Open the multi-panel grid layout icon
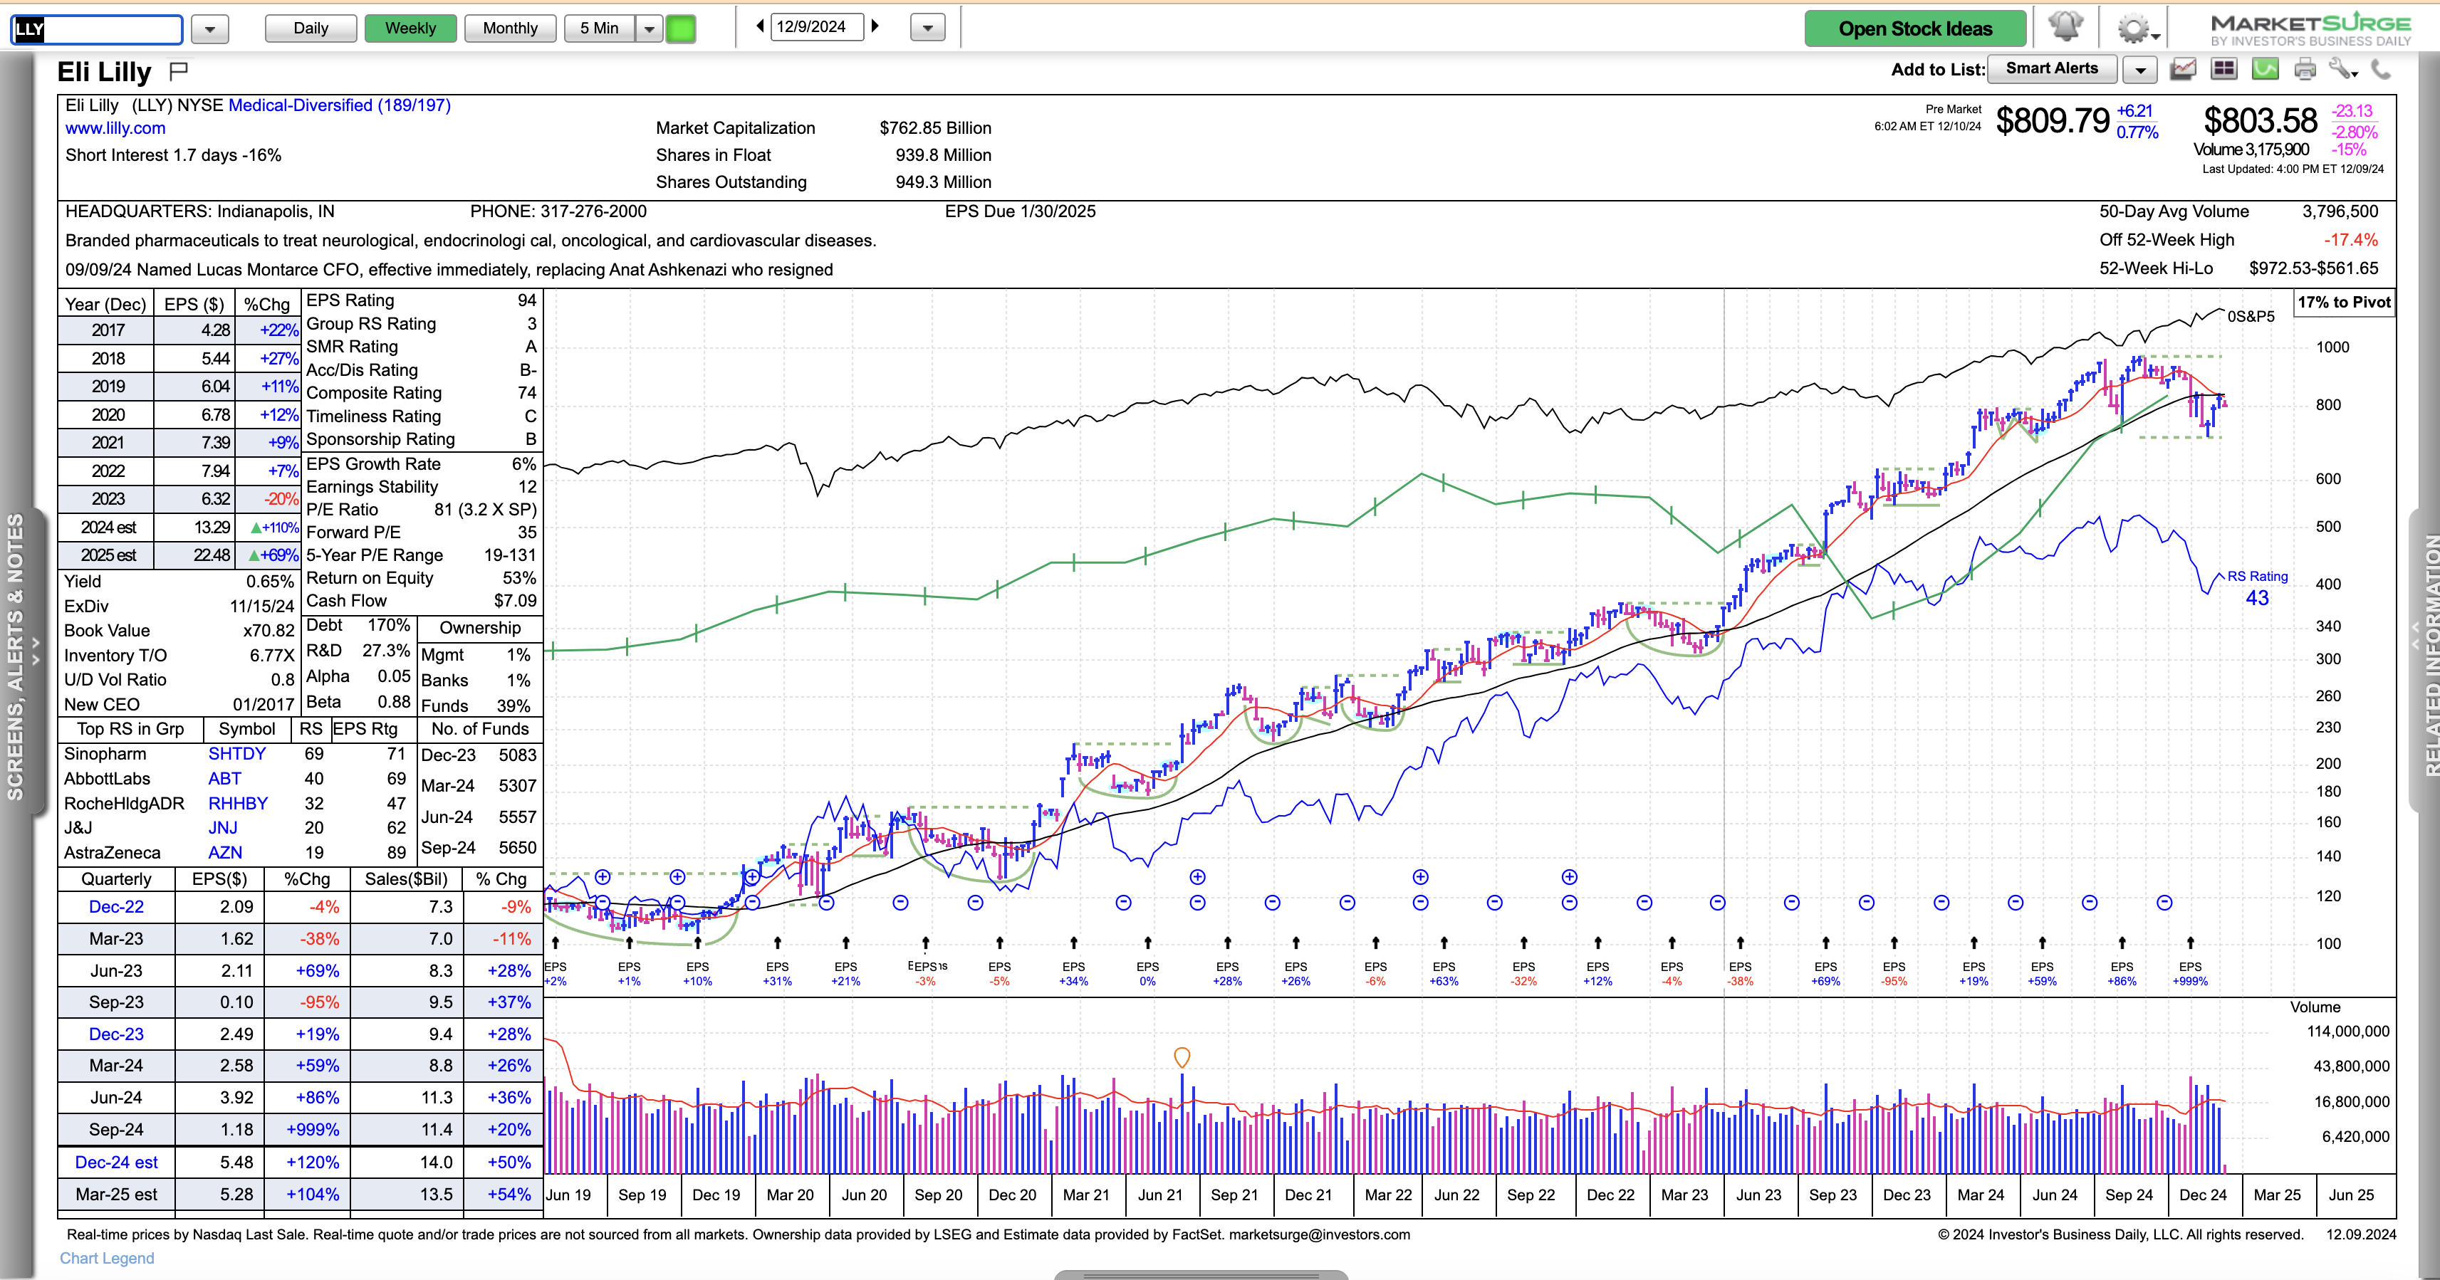This screenshot has height=1280, width=2440. coord(2224,69)
